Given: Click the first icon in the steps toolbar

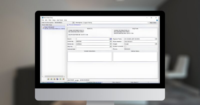Looking at the screenshot, I should point(48,79).
